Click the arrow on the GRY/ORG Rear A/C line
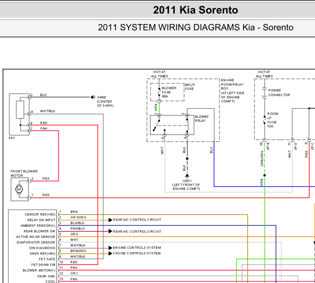The width and height of the screenshot is (315, 283). [x=110, y=220]
